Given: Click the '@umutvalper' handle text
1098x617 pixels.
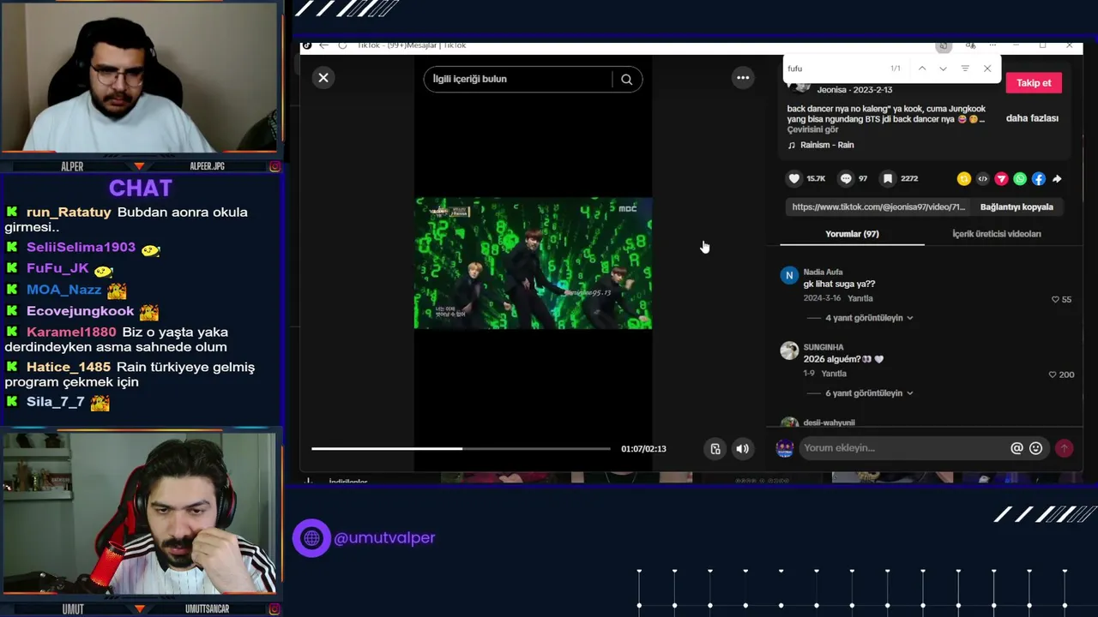Looking at the screenshot, I should [384, 538].
